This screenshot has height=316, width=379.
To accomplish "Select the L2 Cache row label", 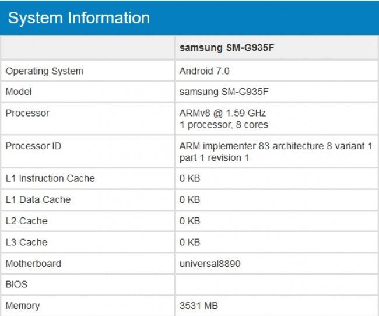I will [x=26, y=221].
